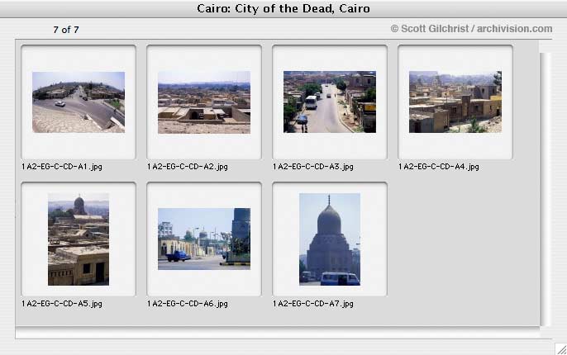Select the blue truck street thumbnail A6

click(x=204, y=239)
